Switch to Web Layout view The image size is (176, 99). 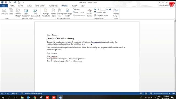(x=151, y=94)
